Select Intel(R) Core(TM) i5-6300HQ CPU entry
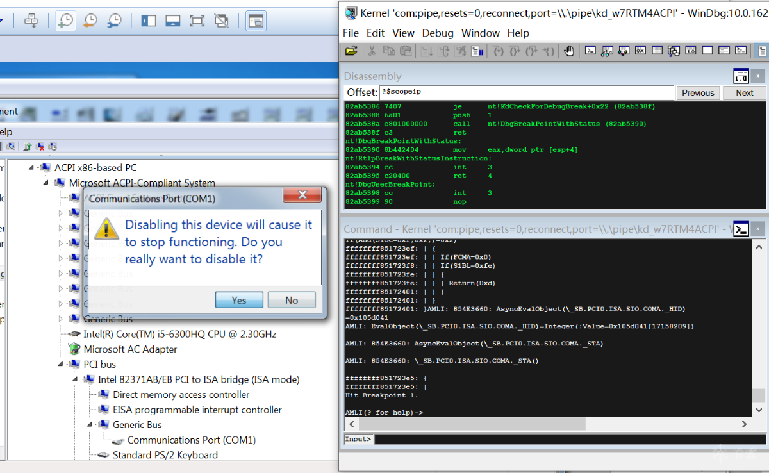Image resolution: width=769 pixels, height=473 pixels. [x=180, y=334]
